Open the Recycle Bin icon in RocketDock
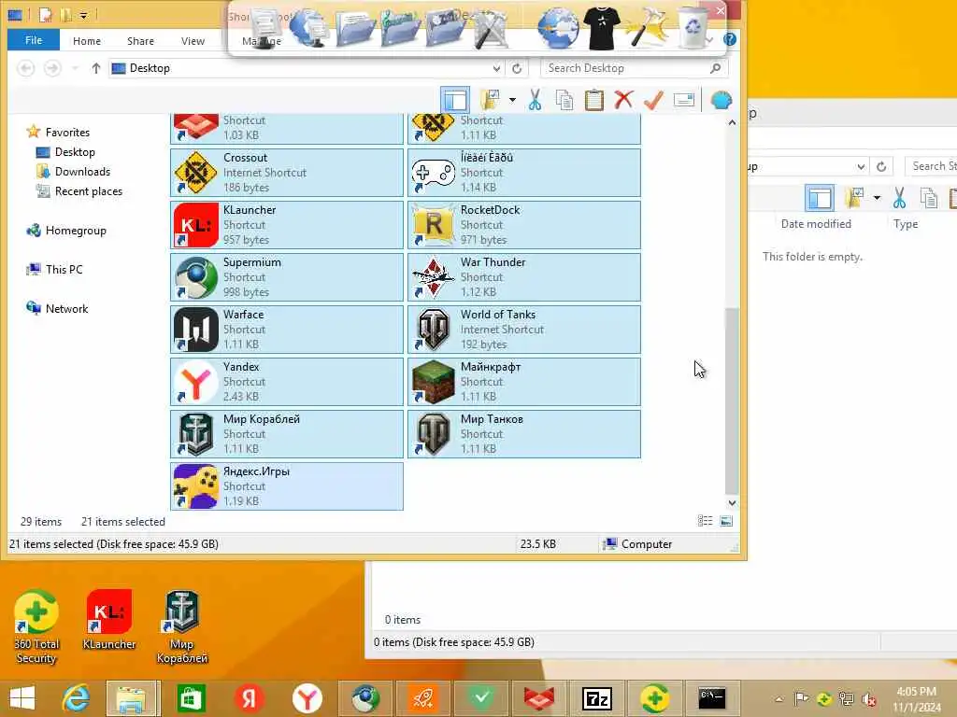This screenshot has height=717, width=957. coord(693,28)
